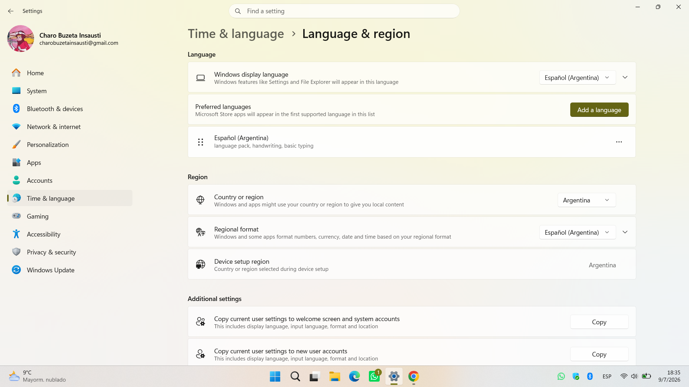This screenshot has width=689, height=387.
Task: Click the back arrow in Settings
Action: click(11, 11)
